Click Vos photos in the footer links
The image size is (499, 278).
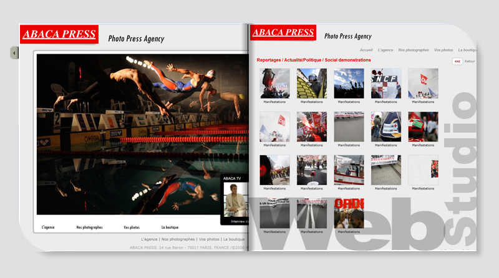pyautogui.click(x=209, y=239)
